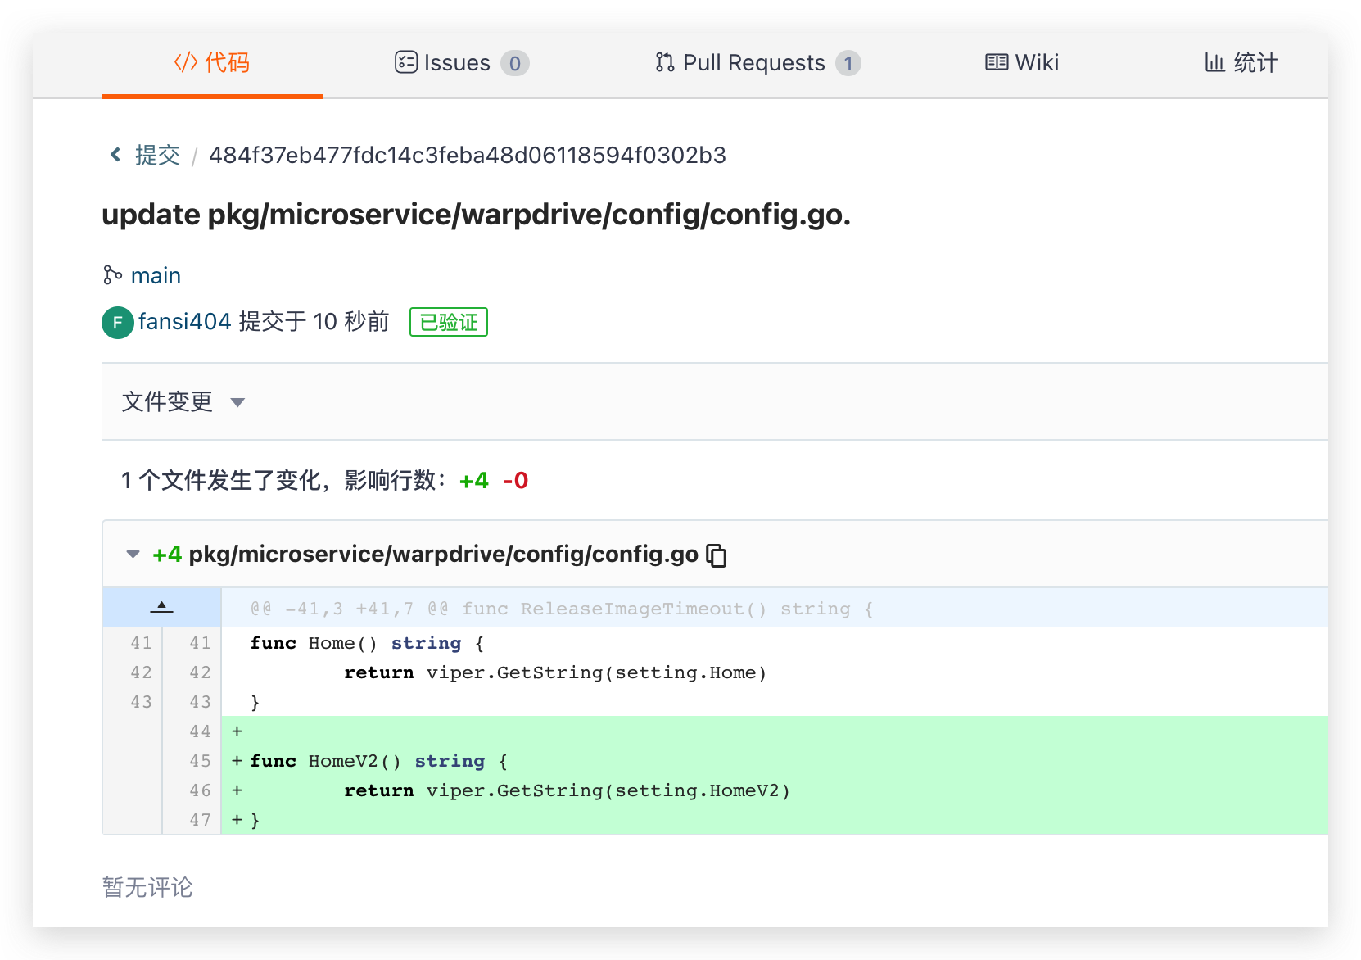Screen dimensions: 1361x960
Task: Go back via the left chevron icon
Action: [x=115, y=155]
